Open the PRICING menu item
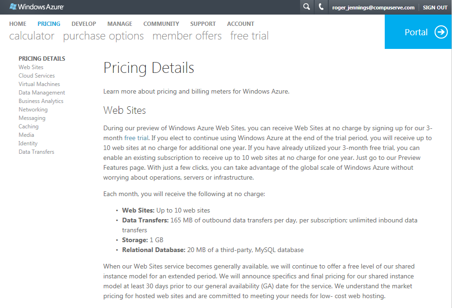This screenshot has height=308, width=452. click(x=49, y=24)
